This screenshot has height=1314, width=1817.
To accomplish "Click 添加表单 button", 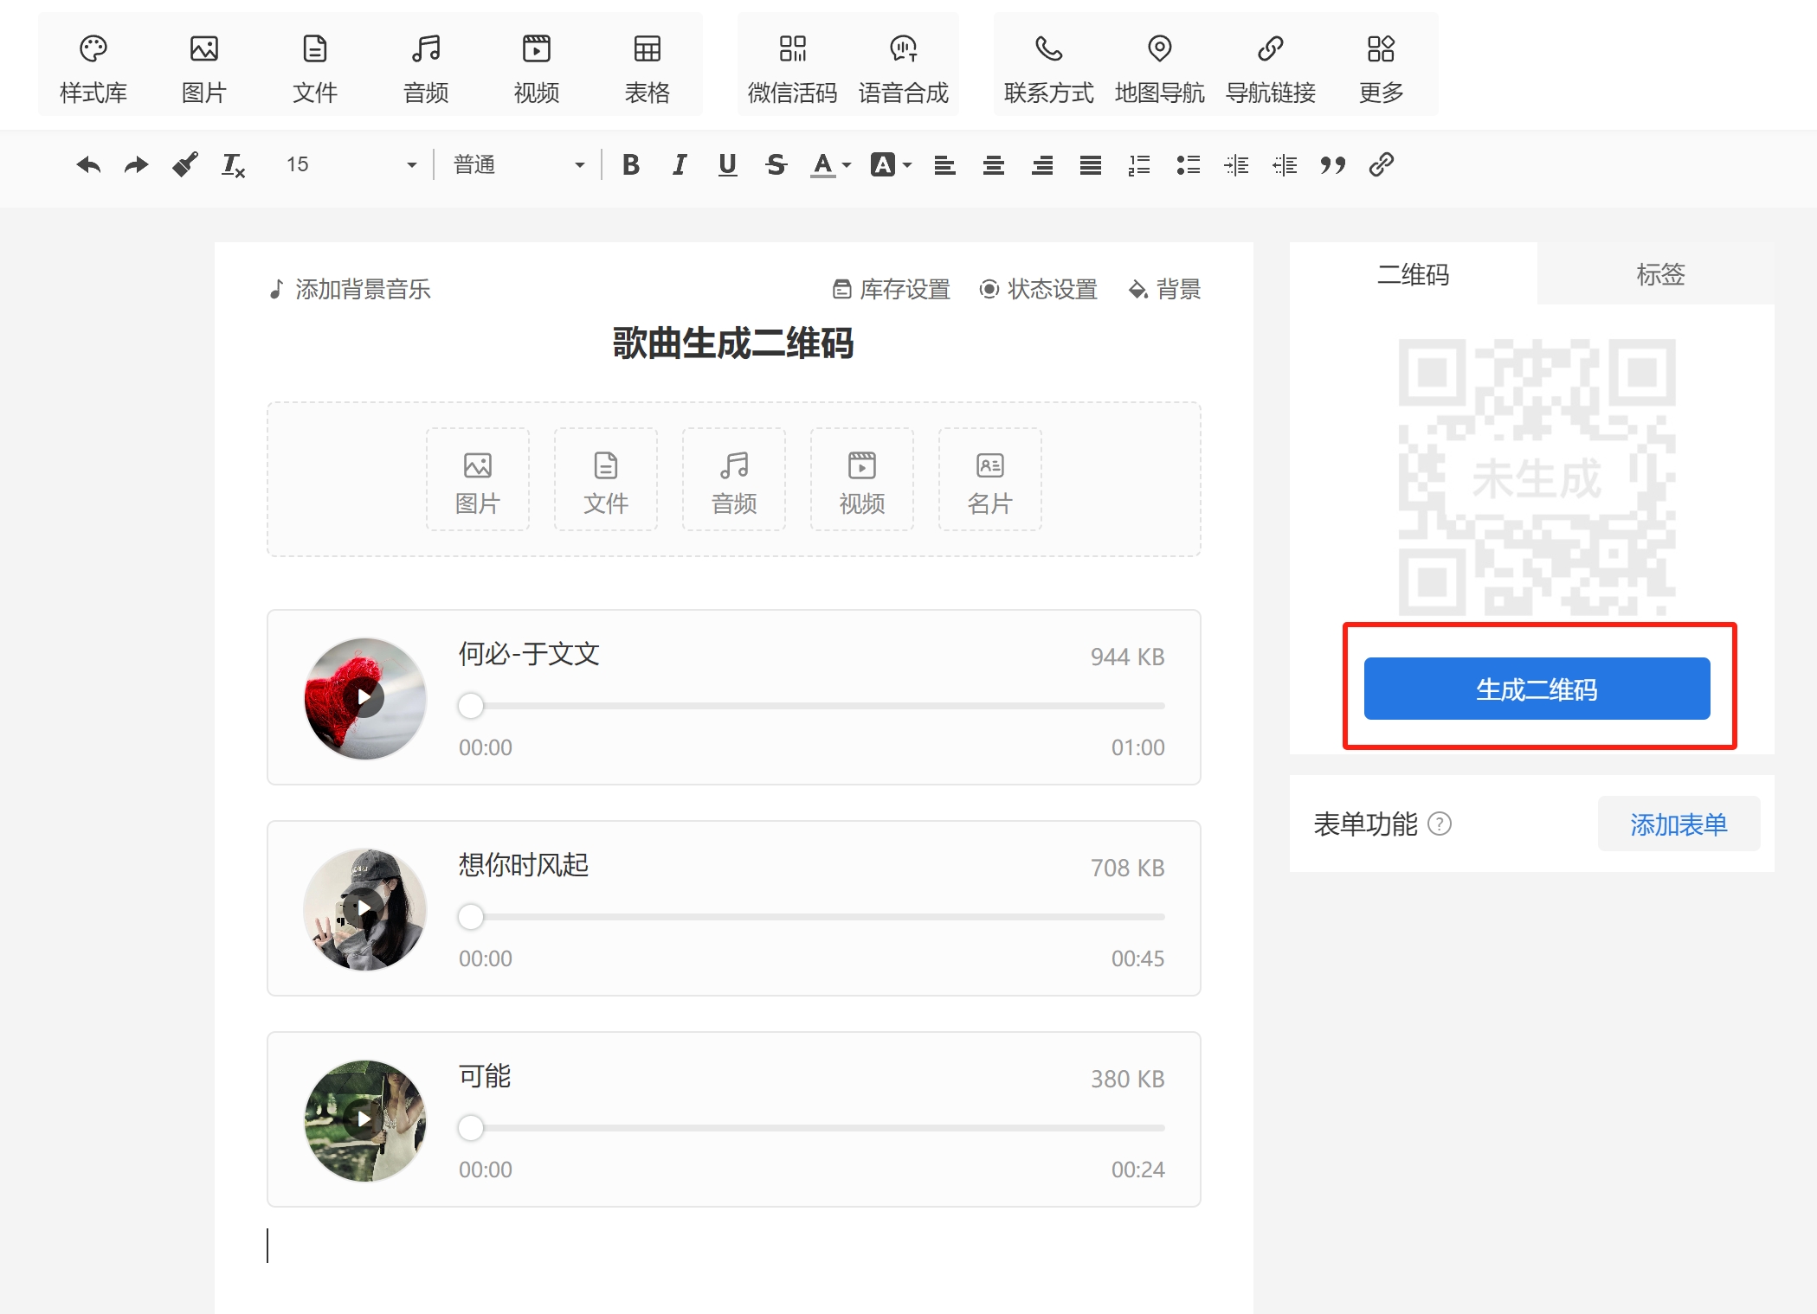I will point(1678,824).
